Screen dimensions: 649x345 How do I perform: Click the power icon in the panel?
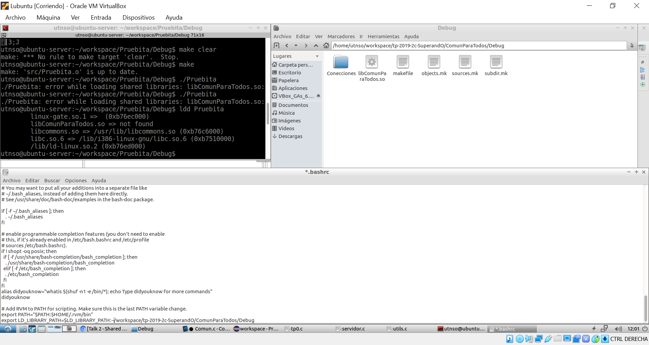click(645, 329)
